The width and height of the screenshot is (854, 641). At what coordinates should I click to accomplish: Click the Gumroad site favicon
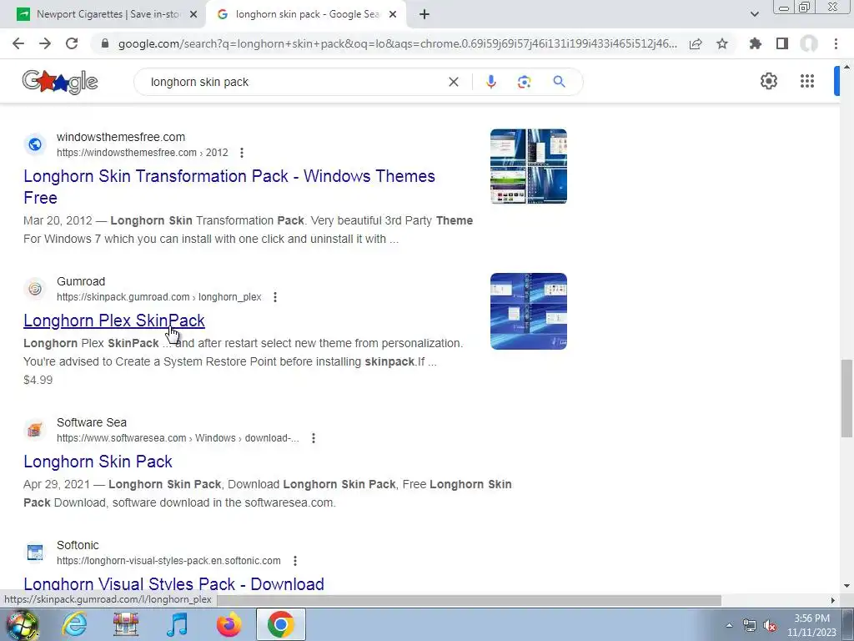point(35,289)
